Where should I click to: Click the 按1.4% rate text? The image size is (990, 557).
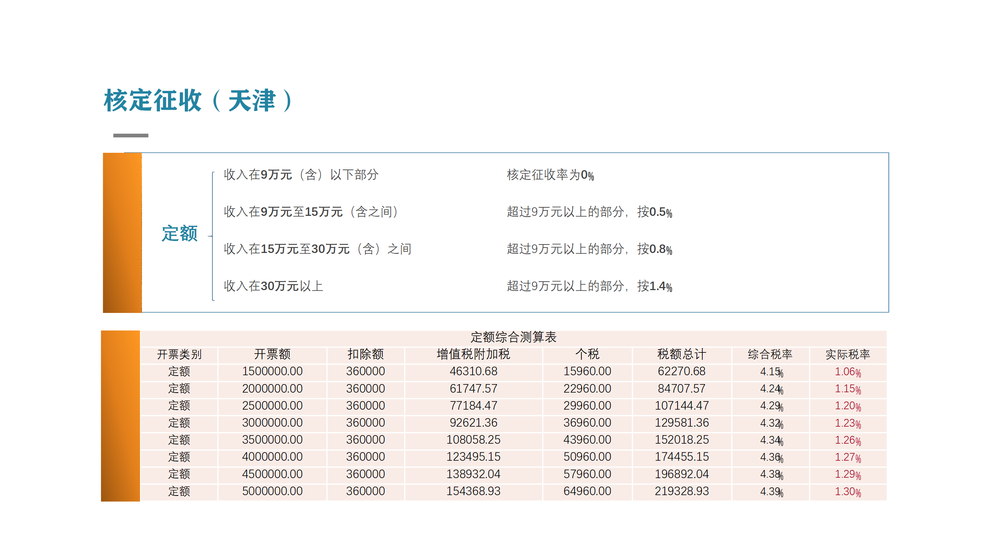click(x=654, y=286)
